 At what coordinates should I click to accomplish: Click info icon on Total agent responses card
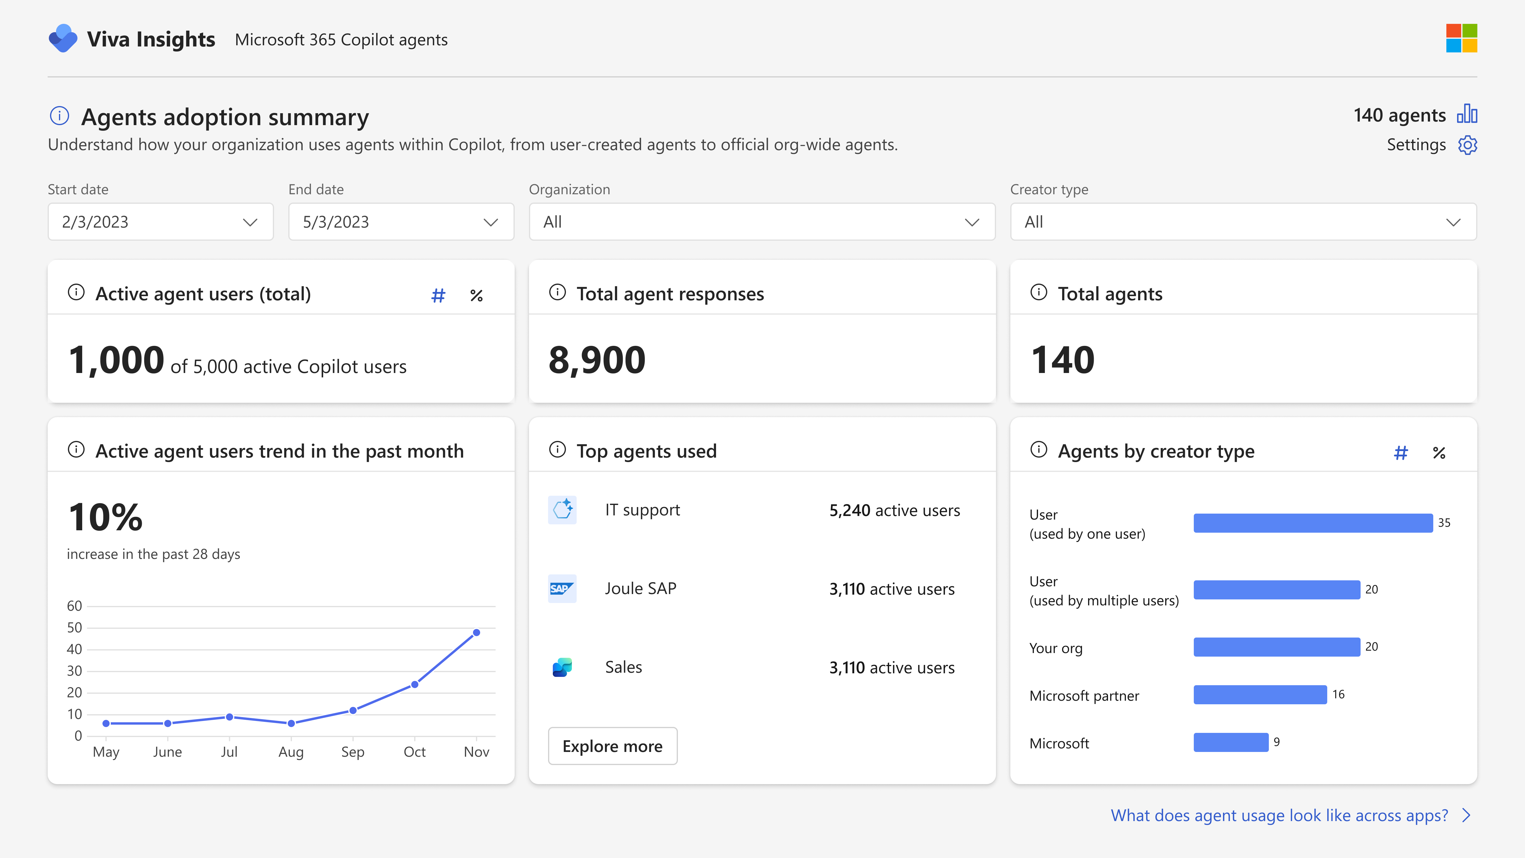[x=558, y=293]
